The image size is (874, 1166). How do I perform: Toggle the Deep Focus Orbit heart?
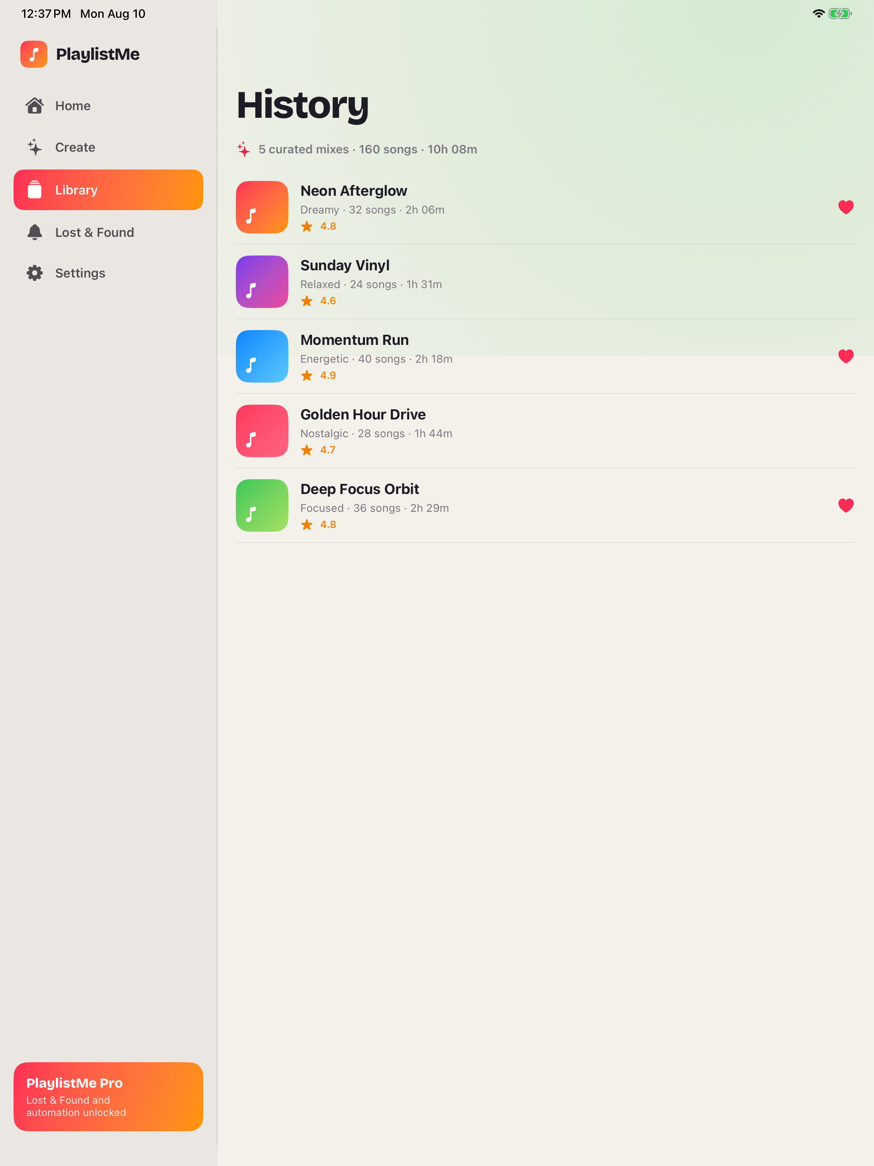click(846, 505)
